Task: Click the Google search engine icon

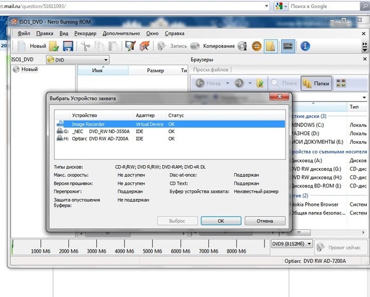Action: click(279, 6)
